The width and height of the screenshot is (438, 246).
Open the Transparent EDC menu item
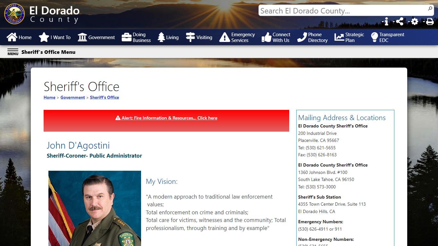[387, 37]
